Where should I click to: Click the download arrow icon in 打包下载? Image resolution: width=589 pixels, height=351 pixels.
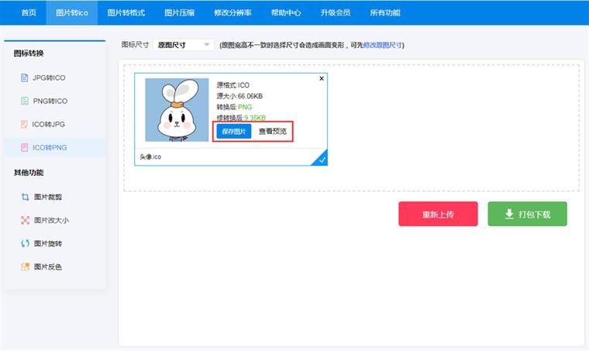tap(509, 214)
